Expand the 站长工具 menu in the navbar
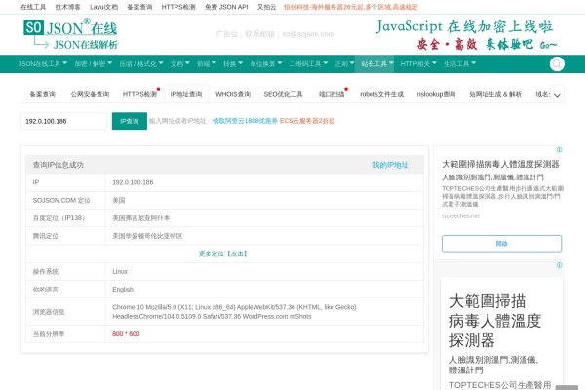The width and height of the screenshot is (585, 390). pos(375,63)
